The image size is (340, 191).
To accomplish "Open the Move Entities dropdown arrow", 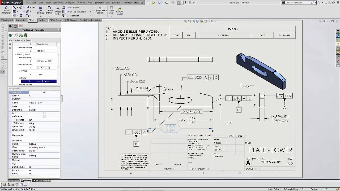I will click(91, 16).
